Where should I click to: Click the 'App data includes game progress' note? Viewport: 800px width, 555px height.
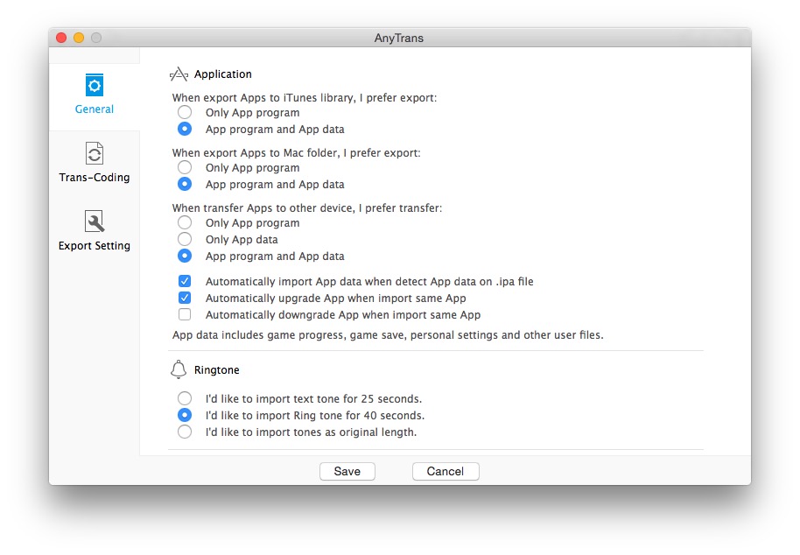pos(388,335)
